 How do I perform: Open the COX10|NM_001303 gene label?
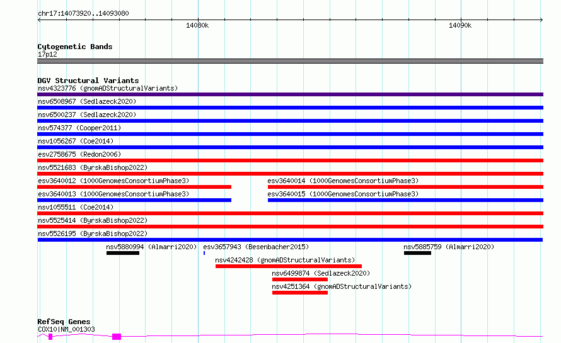click(66, 329)
